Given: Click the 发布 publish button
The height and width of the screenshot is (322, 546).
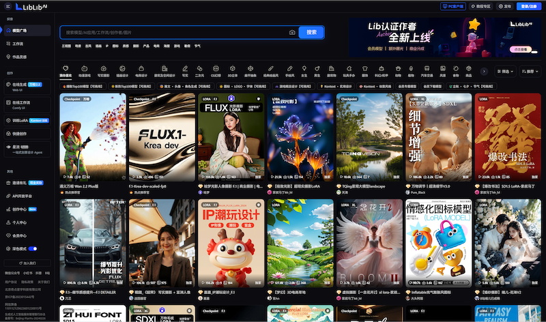Looking at the screenshot, I should pyautogui.click(x=505, y=6).
